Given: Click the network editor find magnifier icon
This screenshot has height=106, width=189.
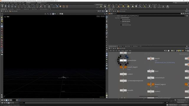Looking at the screenshot, I should click(x=186, y=51).
